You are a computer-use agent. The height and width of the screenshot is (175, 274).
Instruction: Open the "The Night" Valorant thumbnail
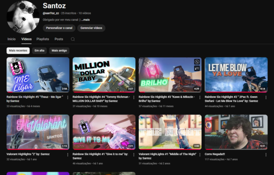[170, 132]
